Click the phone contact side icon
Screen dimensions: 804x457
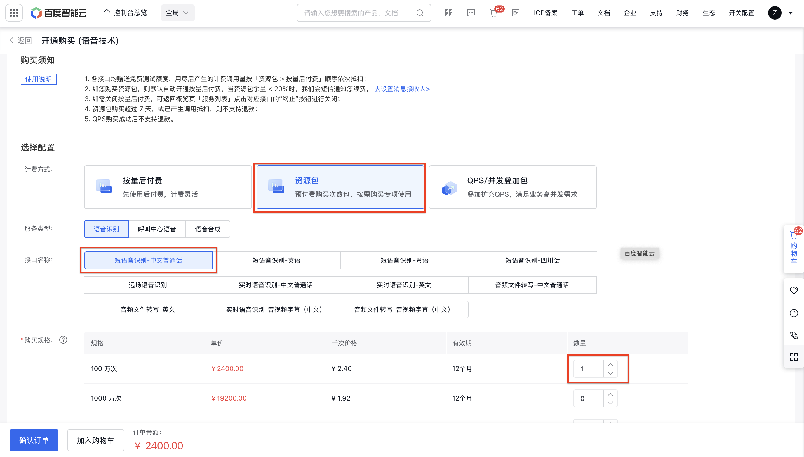[x=794, y=335]
